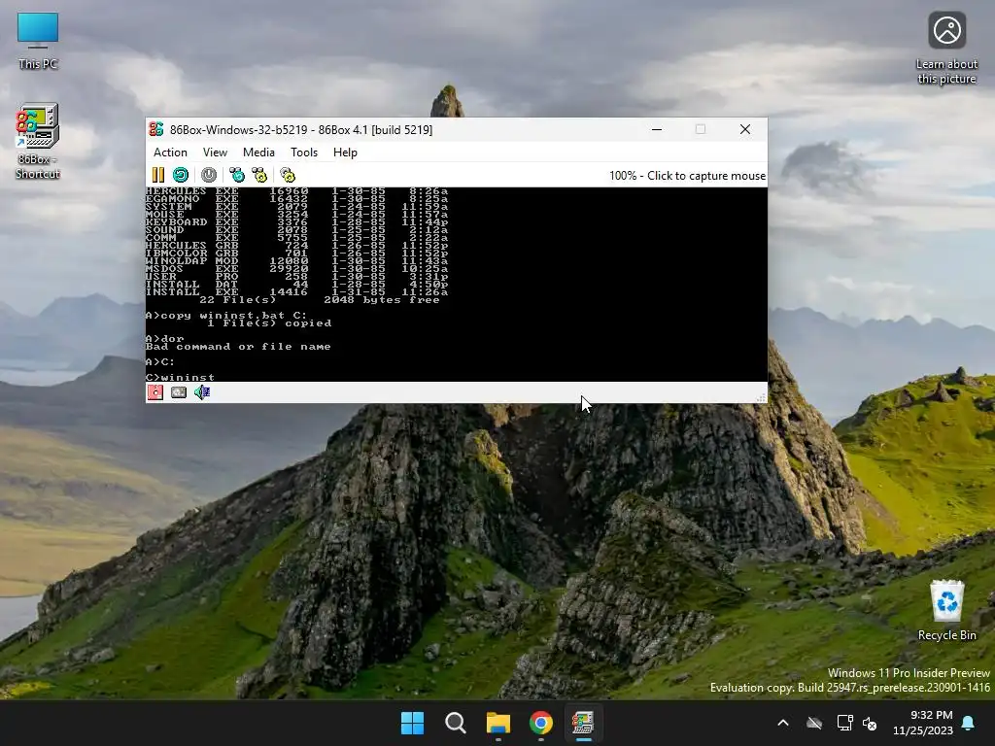
Task: Open the Tools menu
Action: coord(304,153)
